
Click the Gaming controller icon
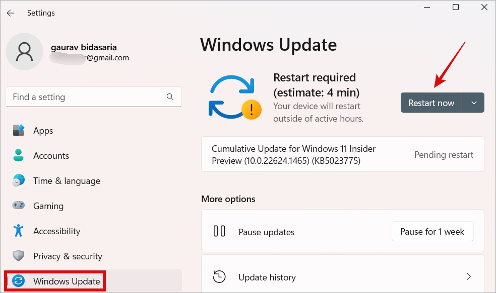click(19, 206)
